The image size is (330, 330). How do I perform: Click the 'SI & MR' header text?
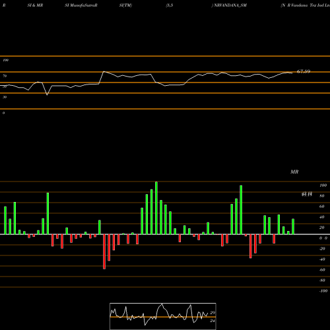35,5
